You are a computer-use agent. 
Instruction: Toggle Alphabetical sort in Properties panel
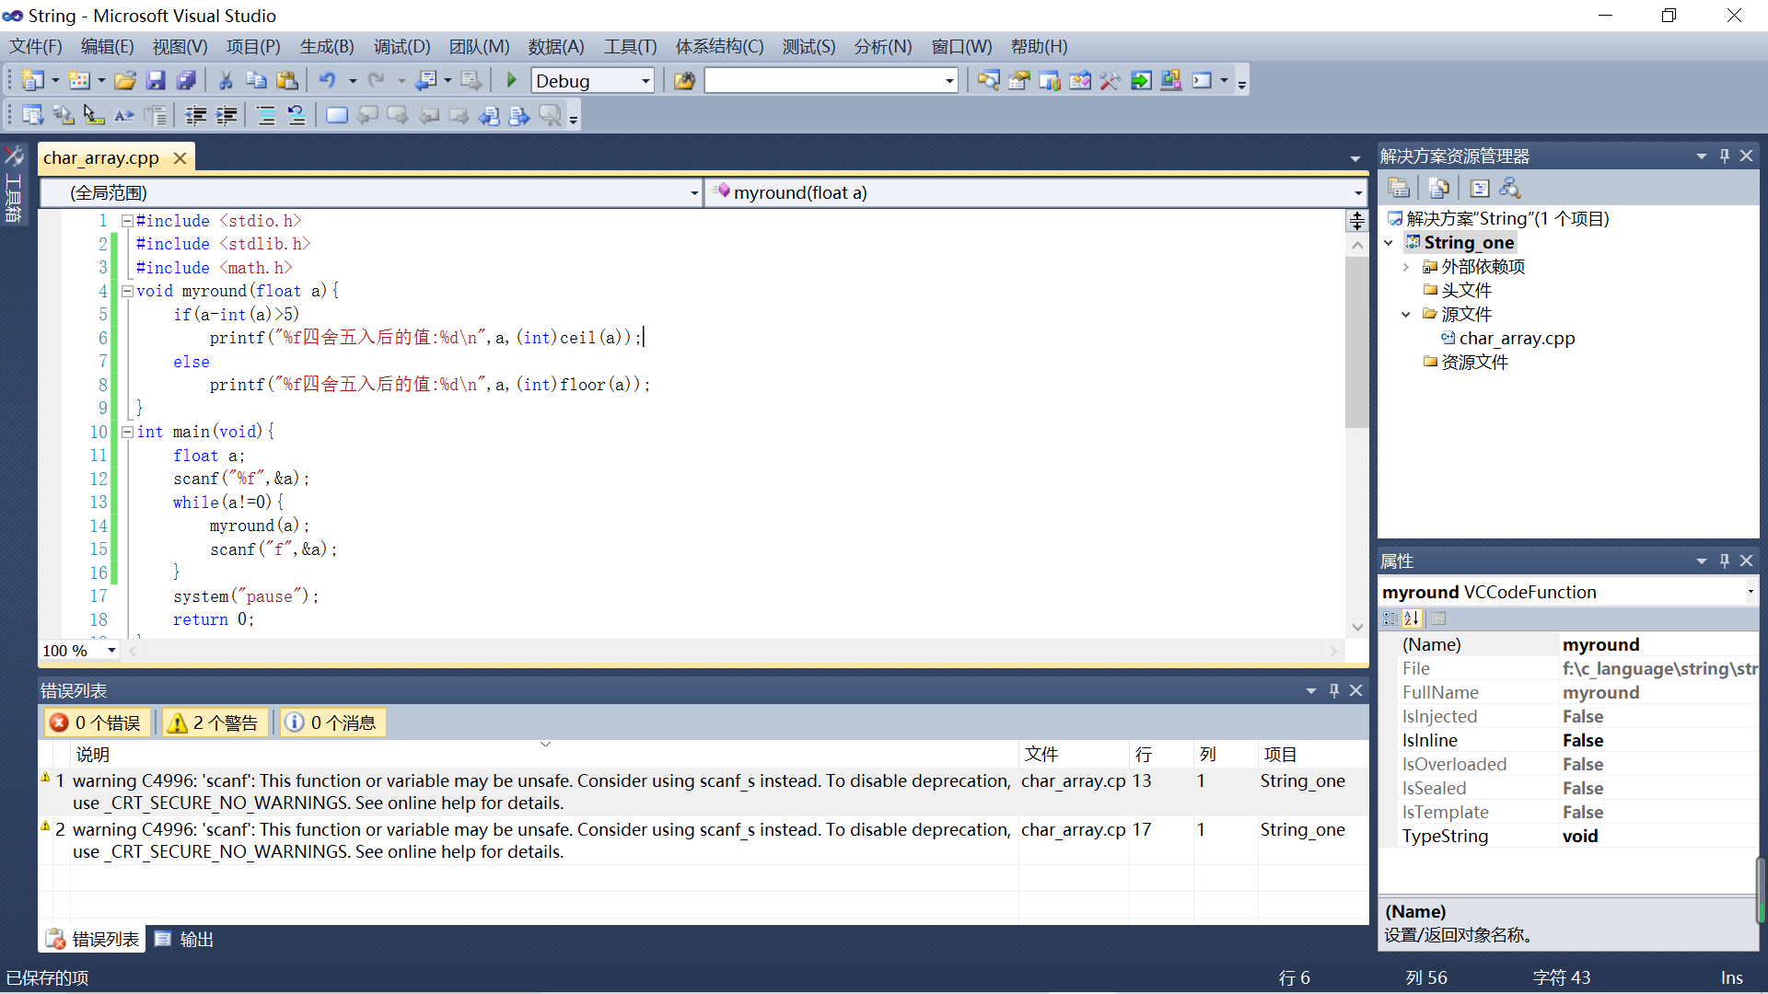[1413, 618]
